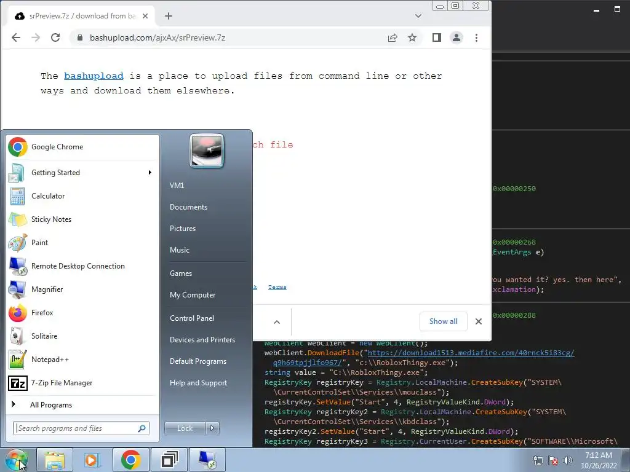This screenshot has width=630, height=472.
Task: Open Sticky Notes from the Start menu
Action: pyautogui.click(x=83, y=219)
